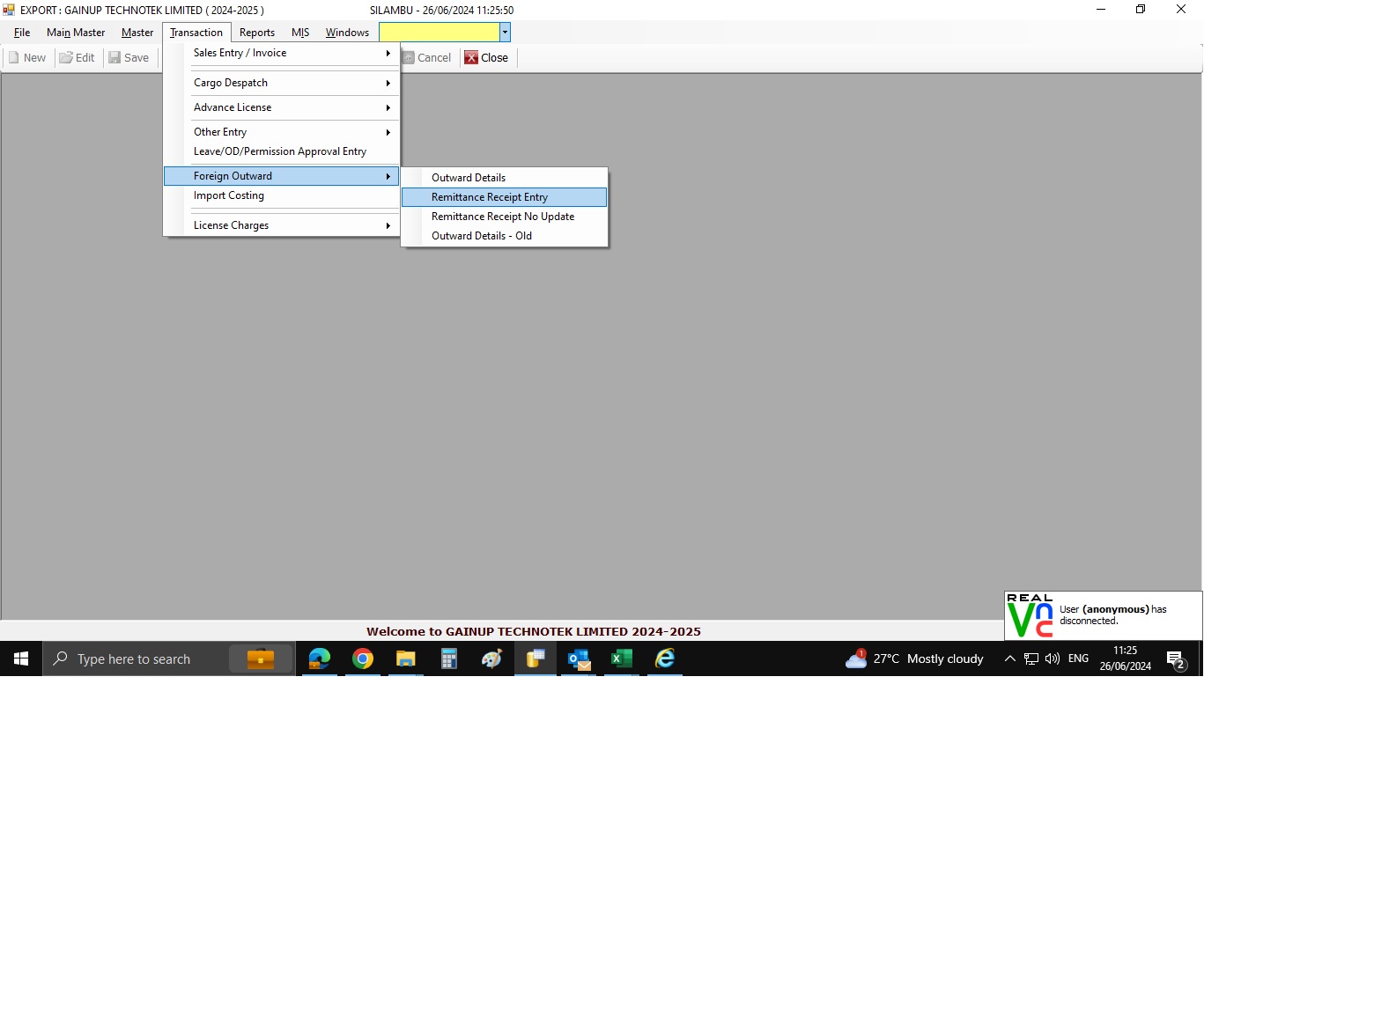1374x1030 pixels.
Task: Open Microsoft Edge from the taskbar
Action: [x=320, y=658]
